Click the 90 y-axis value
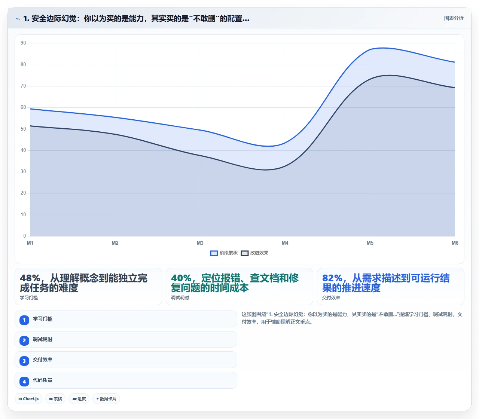This screenshot has width=479, height=419. click(x=23, y=43)
